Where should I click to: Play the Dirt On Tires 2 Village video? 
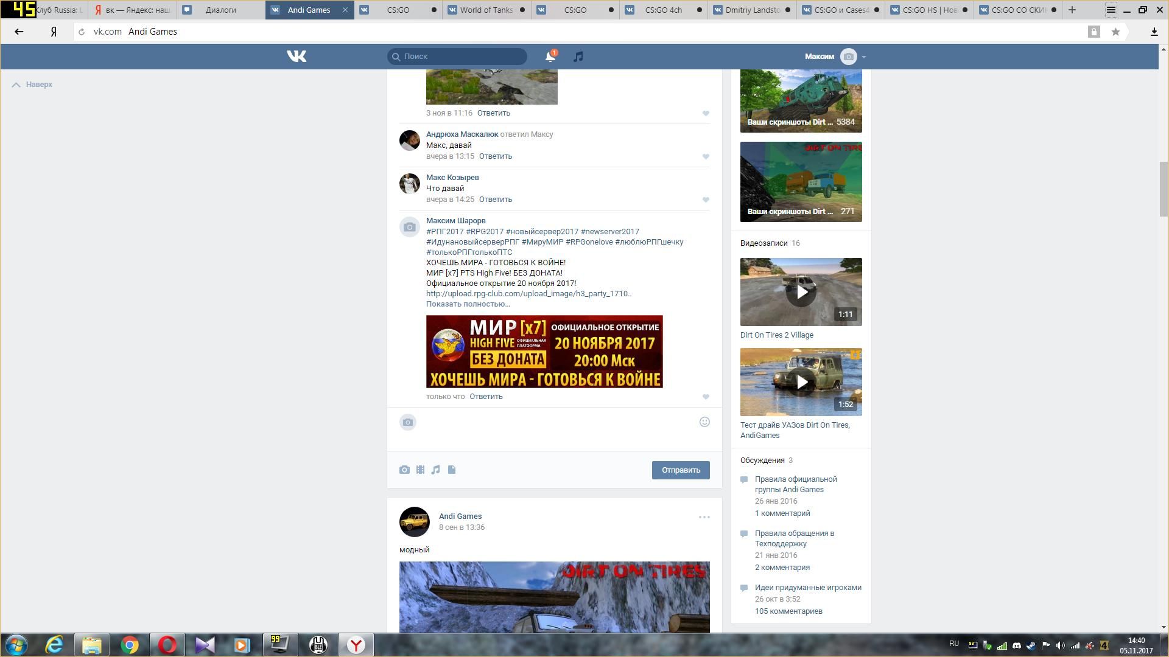pos(801,292)
